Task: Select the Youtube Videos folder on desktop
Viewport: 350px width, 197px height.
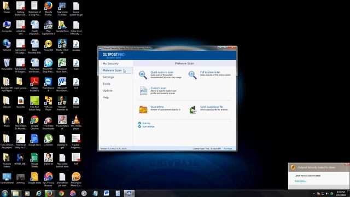Action: coord(7,160)
